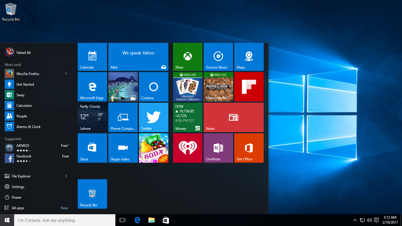Open the Lahore weather tile
The height and width of the screenshot is (226, 402).
click(x=92, y=117)
